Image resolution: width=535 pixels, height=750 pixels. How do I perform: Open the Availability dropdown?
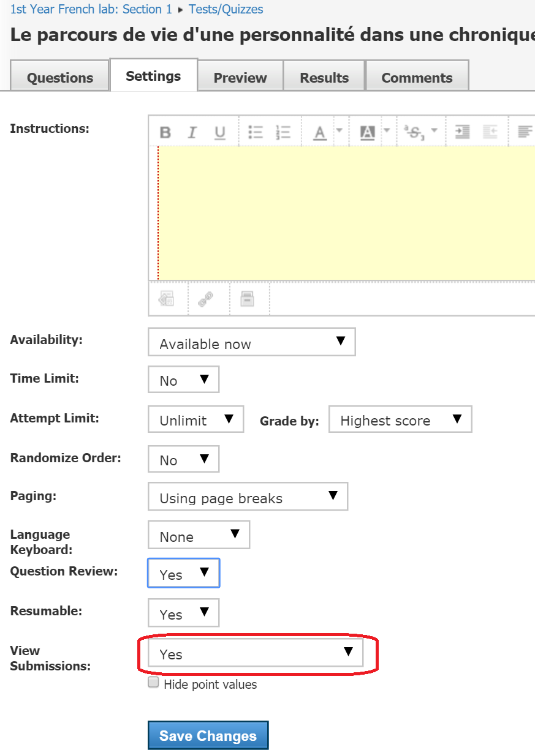coord(251,342)
